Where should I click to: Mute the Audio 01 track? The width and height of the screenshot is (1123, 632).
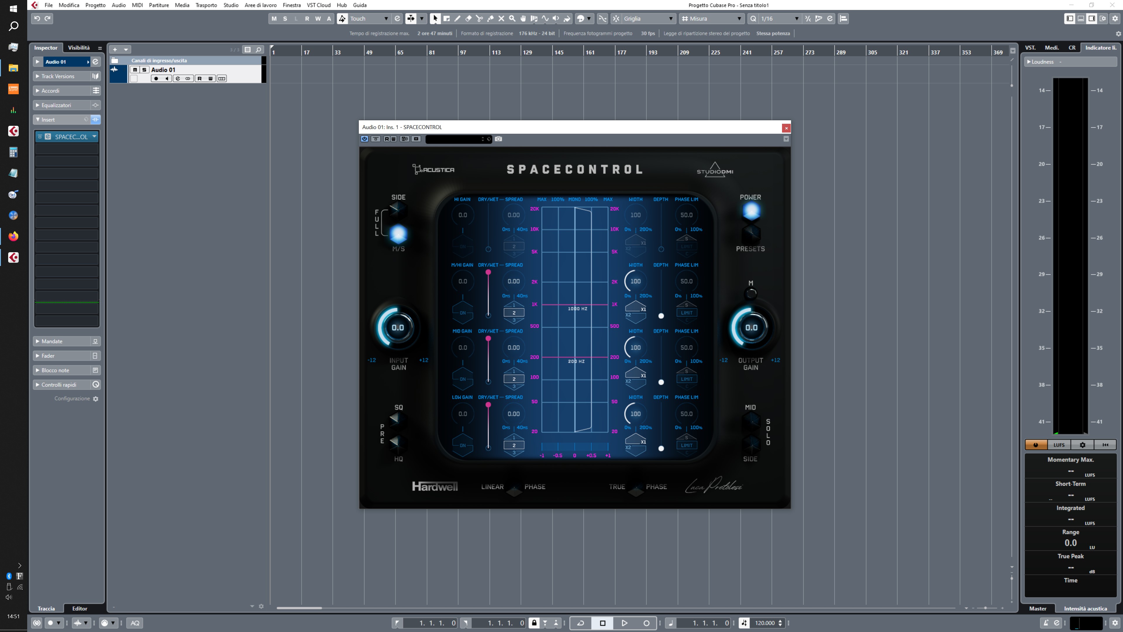click(135, 70)
